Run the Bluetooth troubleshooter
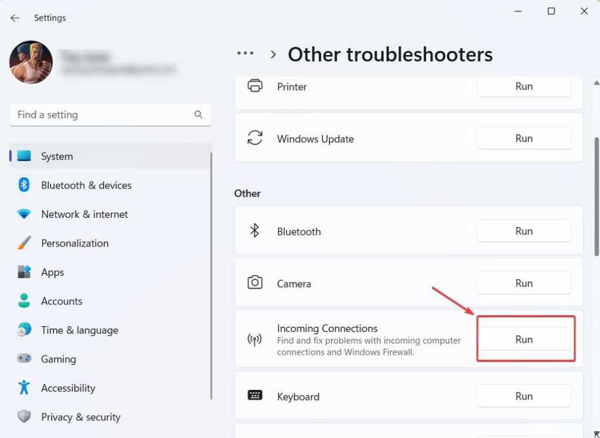The width and height of the screenshot is (600, 438). click(524, 231)
